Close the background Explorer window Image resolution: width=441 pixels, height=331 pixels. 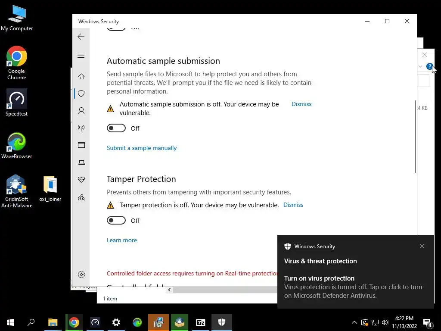tap(424, 55)
